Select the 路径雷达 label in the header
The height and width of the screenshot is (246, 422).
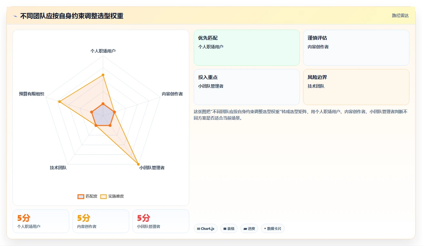pos(400,15)
